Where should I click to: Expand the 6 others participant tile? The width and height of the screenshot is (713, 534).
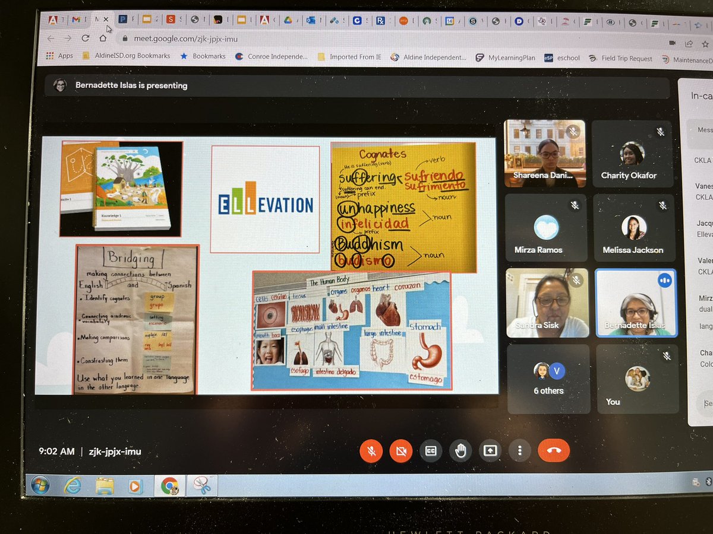point(548,377)
